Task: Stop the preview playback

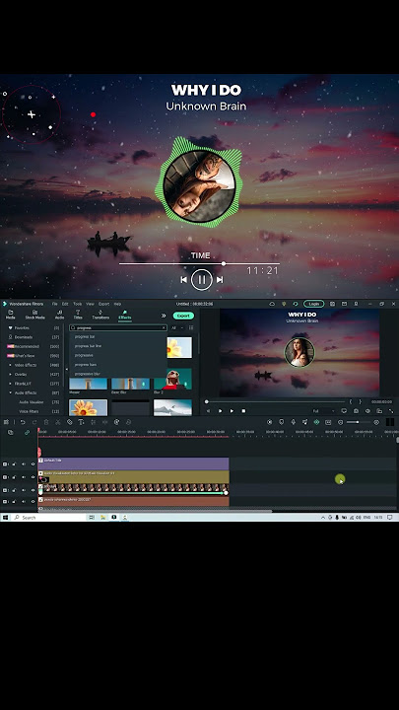Action: click(243, 411)
